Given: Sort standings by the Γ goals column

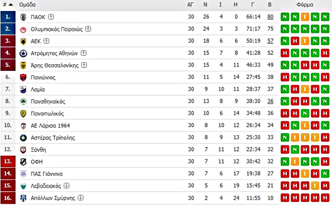Looking at the screenshot, I should pyautogui.click(x=252, y=4).
